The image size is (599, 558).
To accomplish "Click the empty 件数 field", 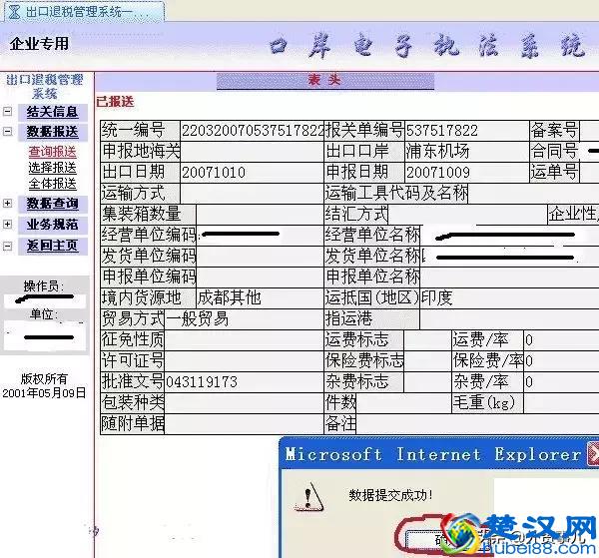I will 403,403.
